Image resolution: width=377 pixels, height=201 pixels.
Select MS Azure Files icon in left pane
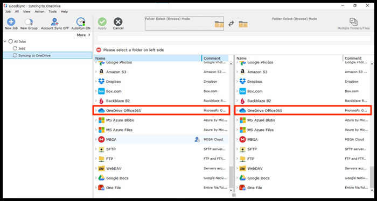101,130
